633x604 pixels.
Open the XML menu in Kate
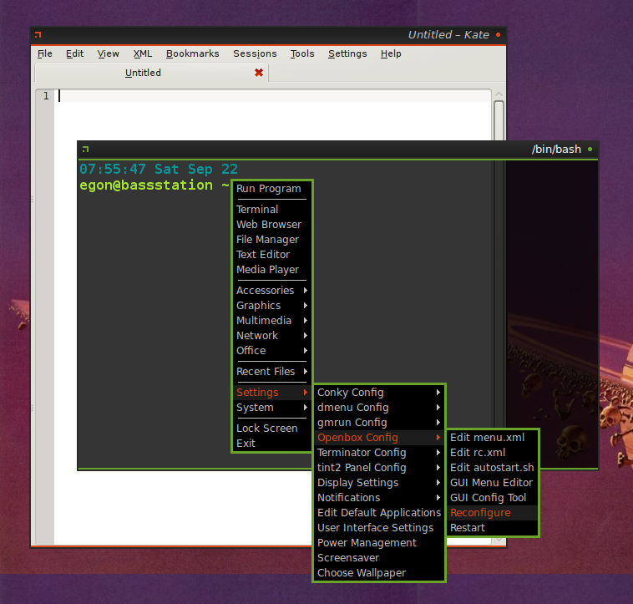[143, 53]
